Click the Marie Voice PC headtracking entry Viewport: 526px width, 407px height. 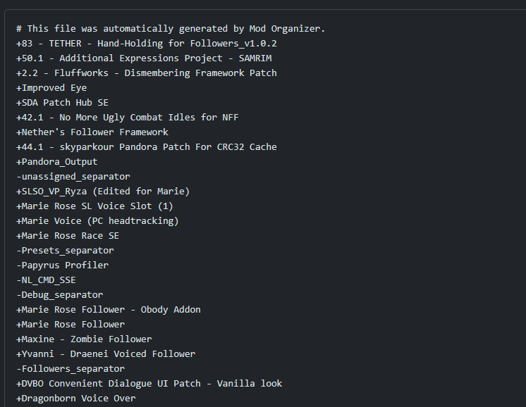pos(97,220)
